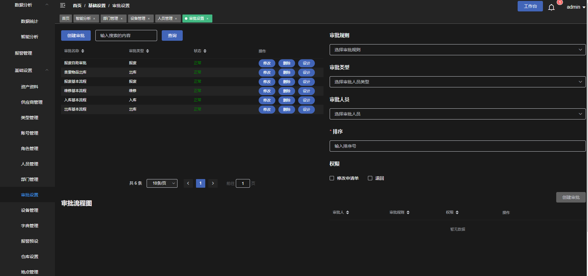Check the 修改申请单 permission checkbox

point(332,178)
